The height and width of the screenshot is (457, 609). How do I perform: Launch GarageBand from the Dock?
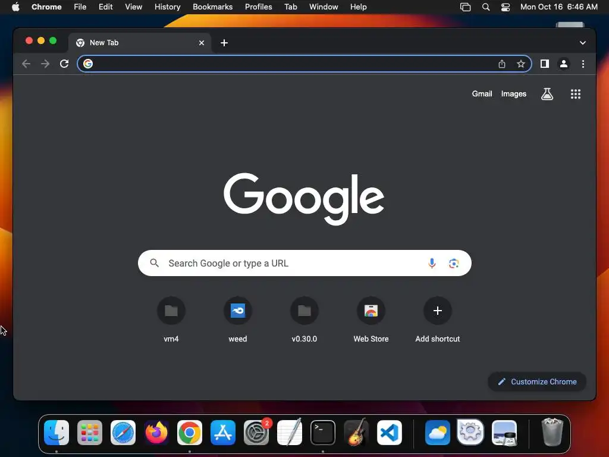[x=356, y=433]
